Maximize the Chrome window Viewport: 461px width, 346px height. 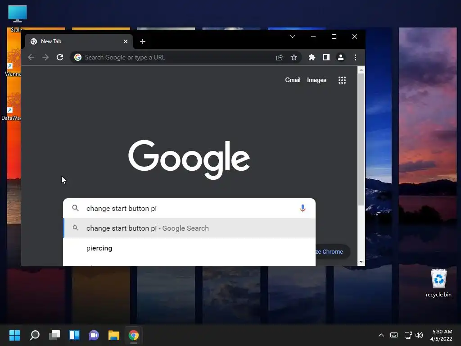tap(334, 36)
